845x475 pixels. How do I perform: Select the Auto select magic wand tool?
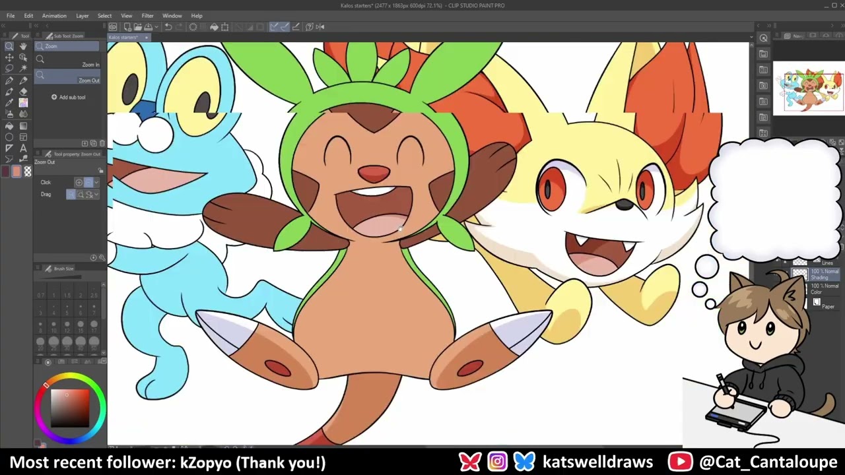(x=23, y=68)
